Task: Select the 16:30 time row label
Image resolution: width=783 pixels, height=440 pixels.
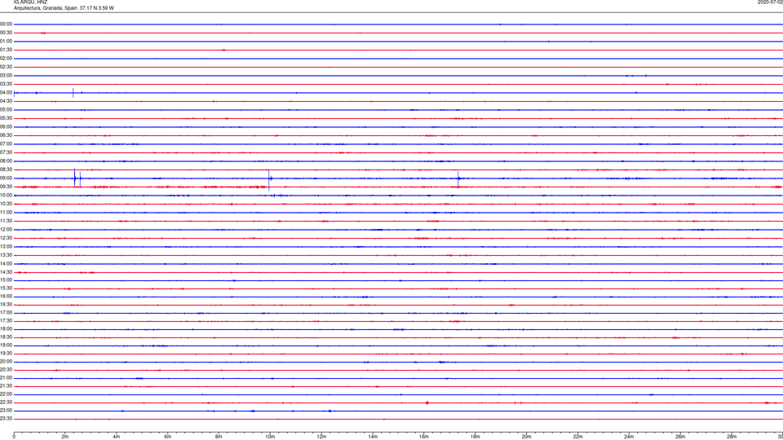Action: pos(6,304)
